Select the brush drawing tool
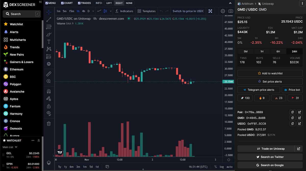Screen dimensions: 306x171 point(49,34)
